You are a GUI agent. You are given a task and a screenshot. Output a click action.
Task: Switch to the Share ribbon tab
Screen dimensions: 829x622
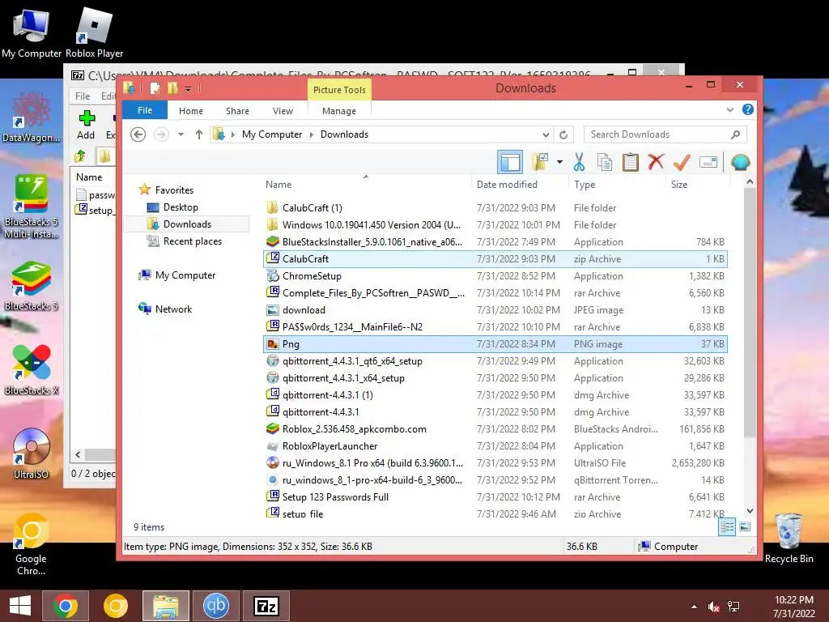(237, 110)
